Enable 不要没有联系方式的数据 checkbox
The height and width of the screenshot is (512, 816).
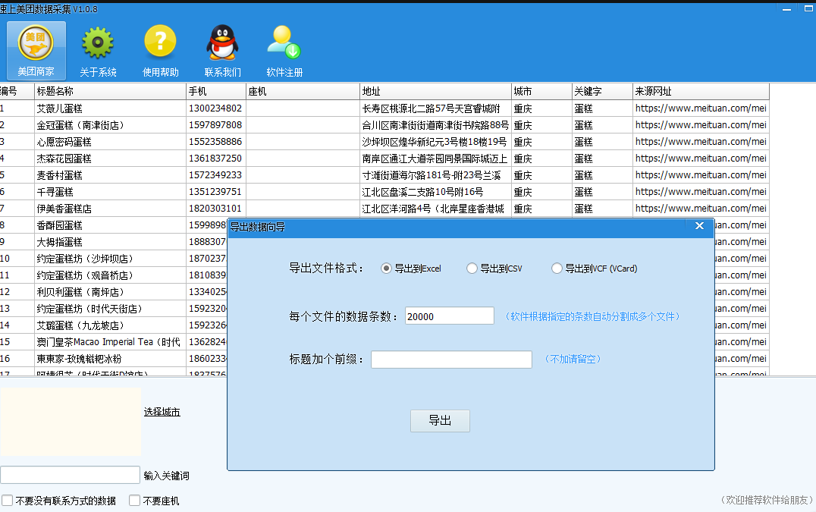pos(6,501)
